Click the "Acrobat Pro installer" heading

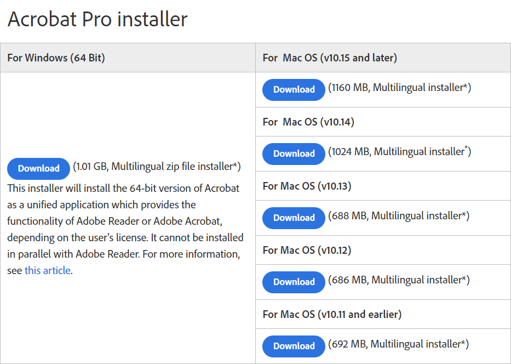pyautogui.click(x=97, y=19)
